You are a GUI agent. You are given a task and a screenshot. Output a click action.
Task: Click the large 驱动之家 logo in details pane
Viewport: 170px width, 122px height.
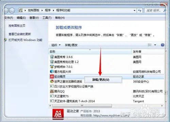click(x=58, y=114)
